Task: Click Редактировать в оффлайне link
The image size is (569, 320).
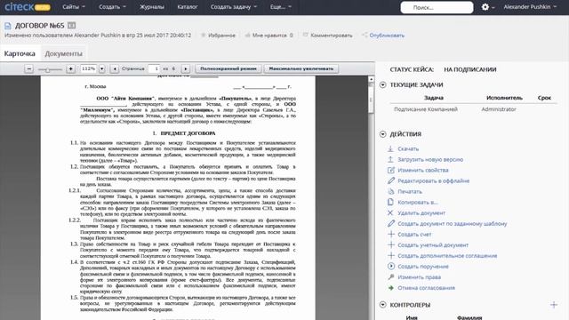Action: coord(434,180)
